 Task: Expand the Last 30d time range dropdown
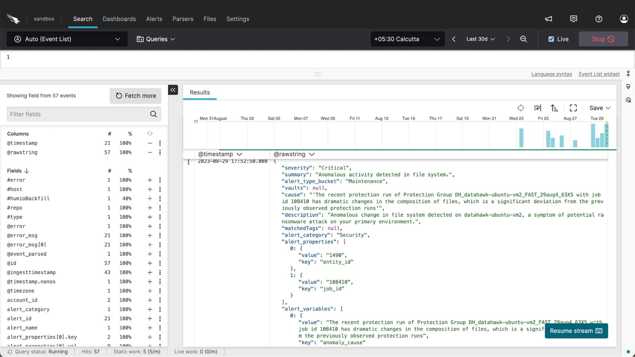(480, 39)
